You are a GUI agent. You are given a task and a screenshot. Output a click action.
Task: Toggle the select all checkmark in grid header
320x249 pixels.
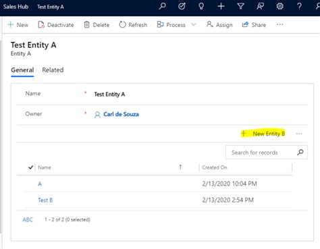[31, 167]
